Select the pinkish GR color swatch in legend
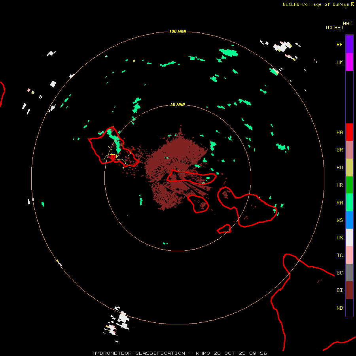This screenshot has width=356, height=356. (349, 150)
